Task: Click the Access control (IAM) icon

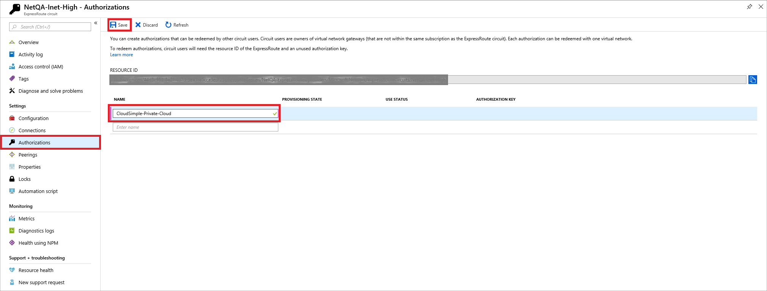Action: [x=12, y=66]
